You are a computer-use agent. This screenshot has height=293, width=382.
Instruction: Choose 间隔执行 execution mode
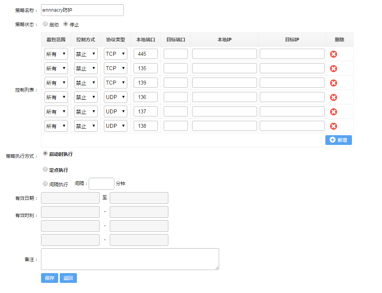pyautogui.click(x=45, y=184)
